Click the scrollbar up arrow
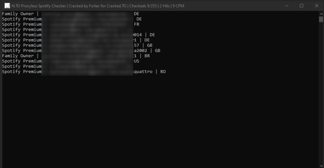Image resolution: width=324 pixels, height=168 pixels. pyautogui.click(x=321, y=13)
